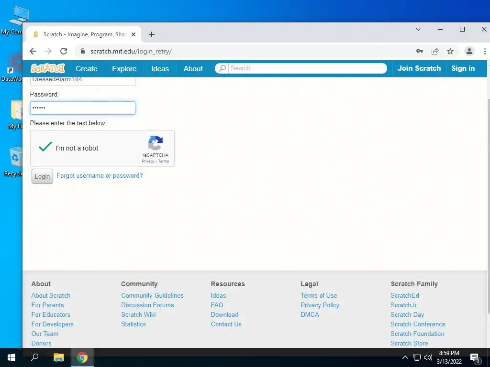This screenshot has width=490, height=367.
Task: Click the Chrome icon in the taskbar
Action: [82, 357]
